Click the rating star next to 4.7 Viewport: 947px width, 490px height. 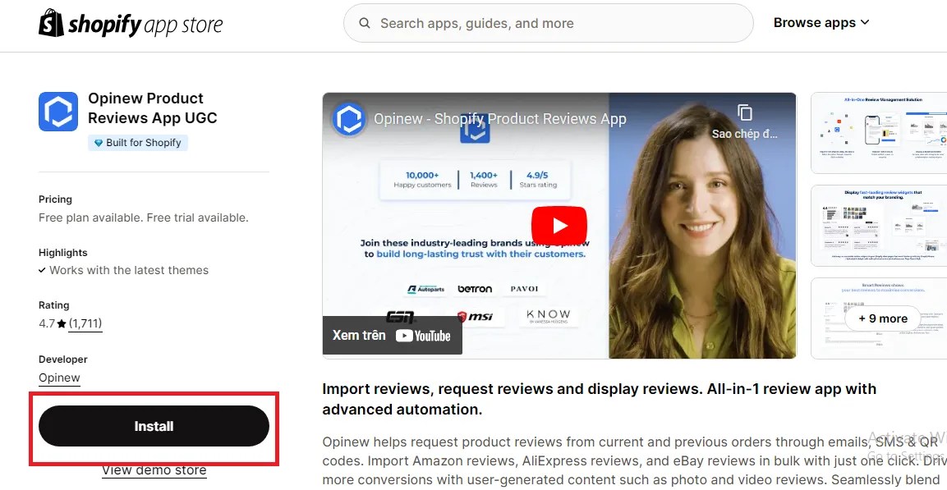click(62, 323)
